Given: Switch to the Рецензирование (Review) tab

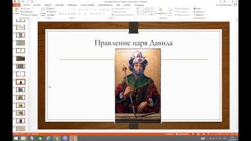Looking at the screenshot, I should [105, 5].
